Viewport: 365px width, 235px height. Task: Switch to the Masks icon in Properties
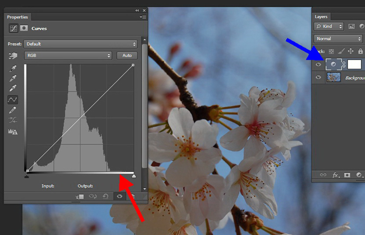tap(24, 28)
